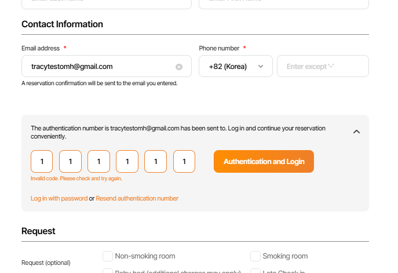The width and height of the screenshot is (398, 273).
Task: Click the Authentication and Login button
Action: pyautogui.click(x=264, y=162)
